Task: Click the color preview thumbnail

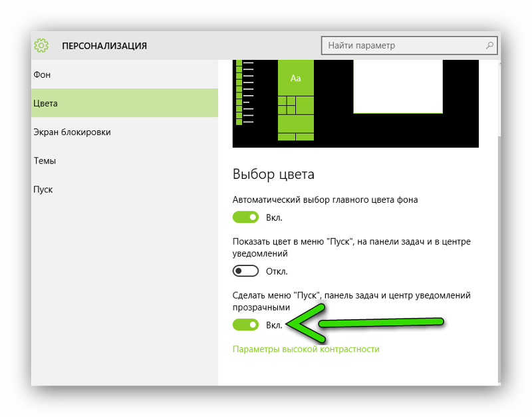Action: [356, 104]
